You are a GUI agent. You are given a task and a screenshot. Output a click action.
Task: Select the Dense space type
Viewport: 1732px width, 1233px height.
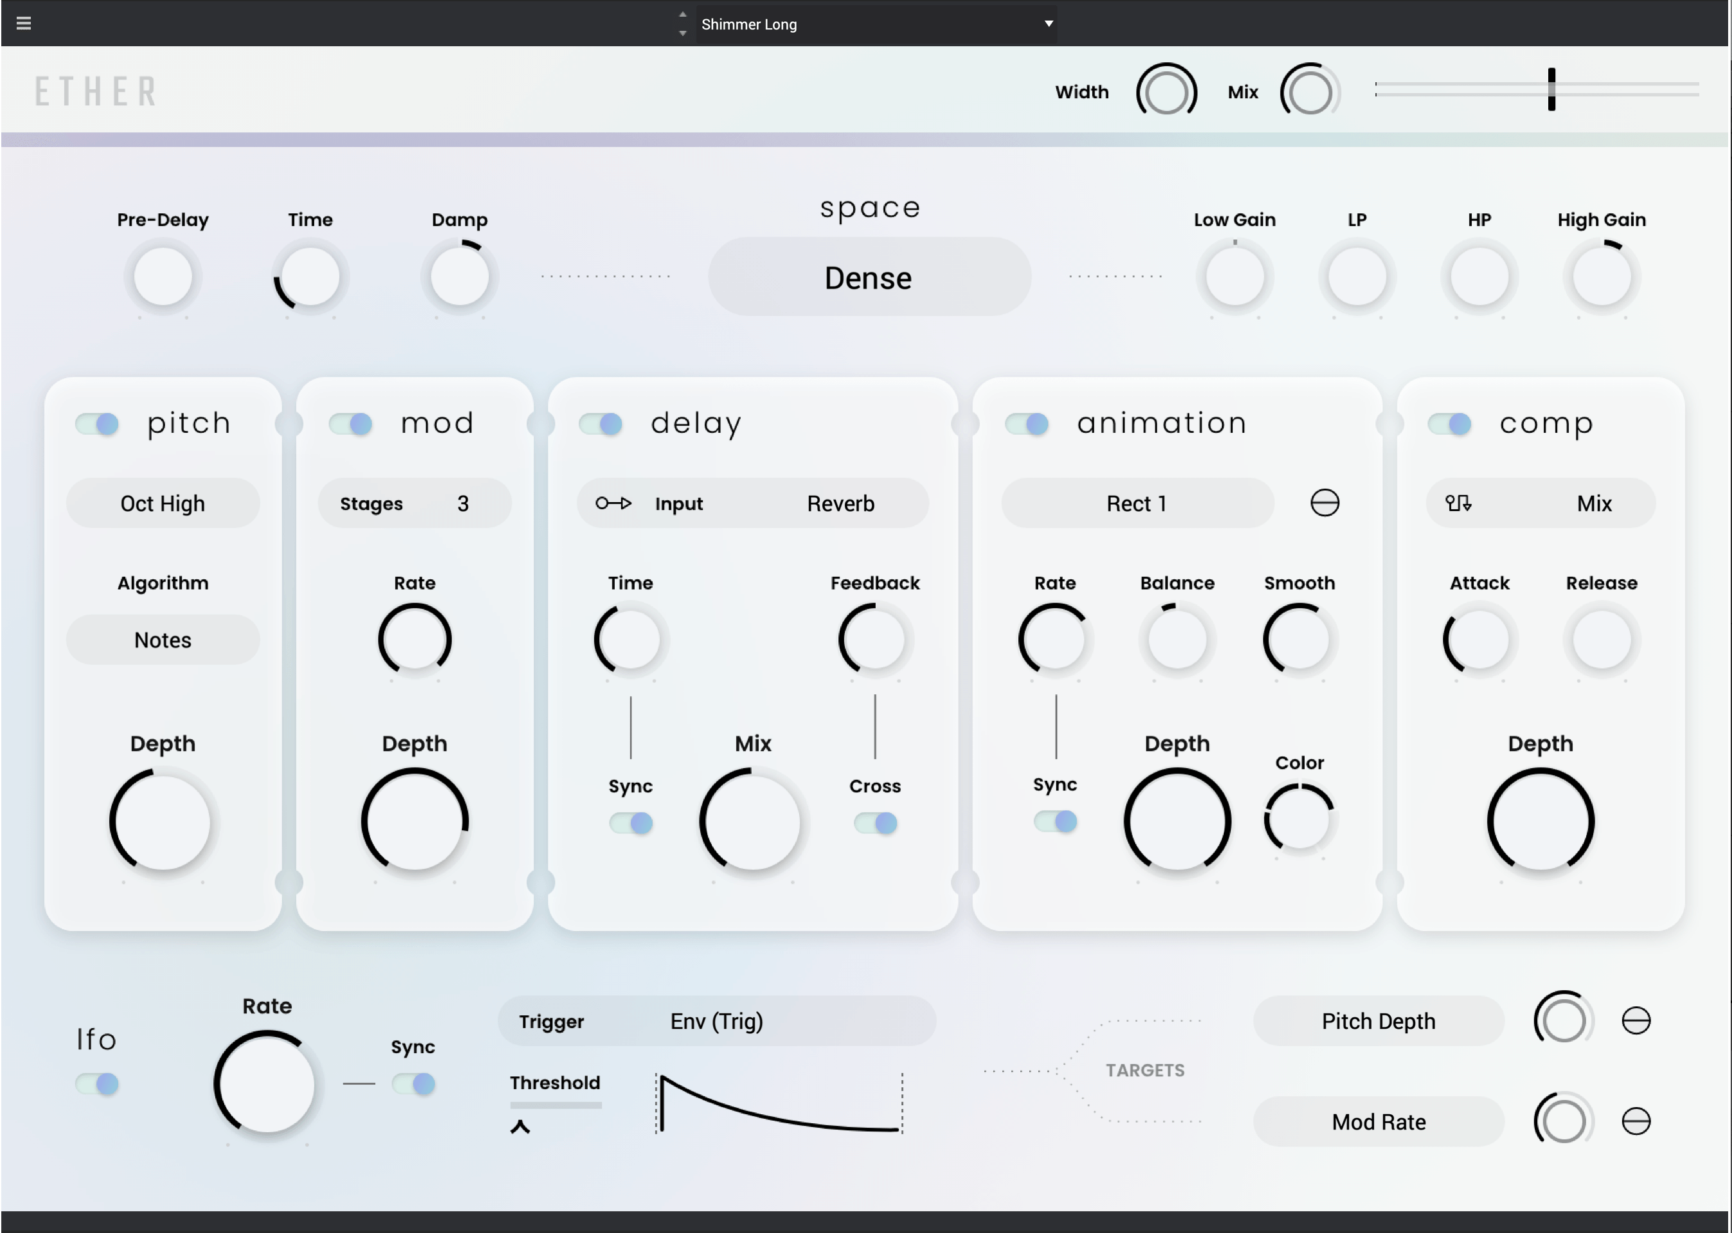point(869,276)
